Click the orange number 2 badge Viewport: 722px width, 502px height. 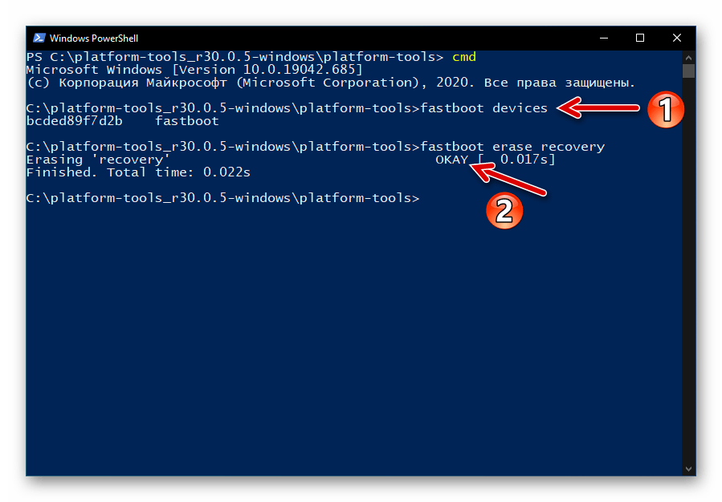click(x=503, y=210)
